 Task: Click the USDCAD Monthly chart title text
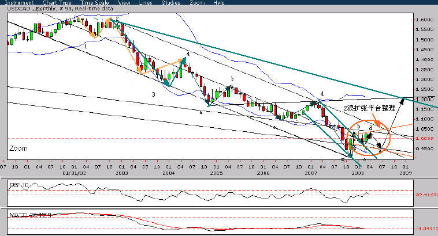click(x=60, y=9)
